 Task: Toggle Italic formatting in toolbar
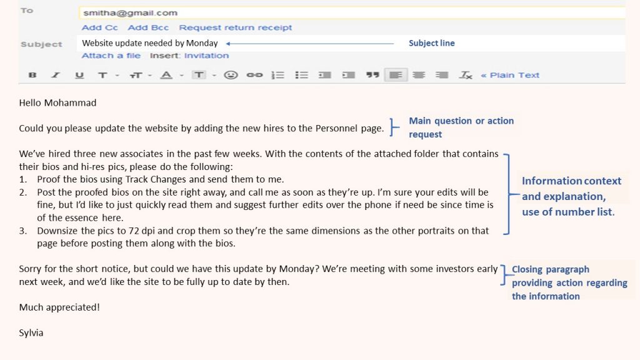[x=56, y=75]
